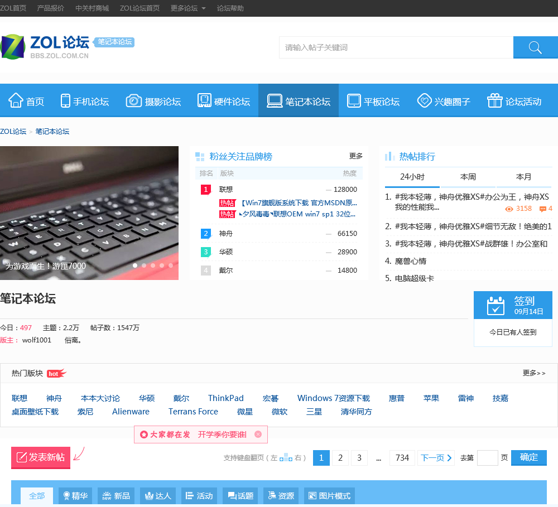558x507 pixels.
Task: Click the 笔记本论坛 badge near logo
Action: point(114,42)
